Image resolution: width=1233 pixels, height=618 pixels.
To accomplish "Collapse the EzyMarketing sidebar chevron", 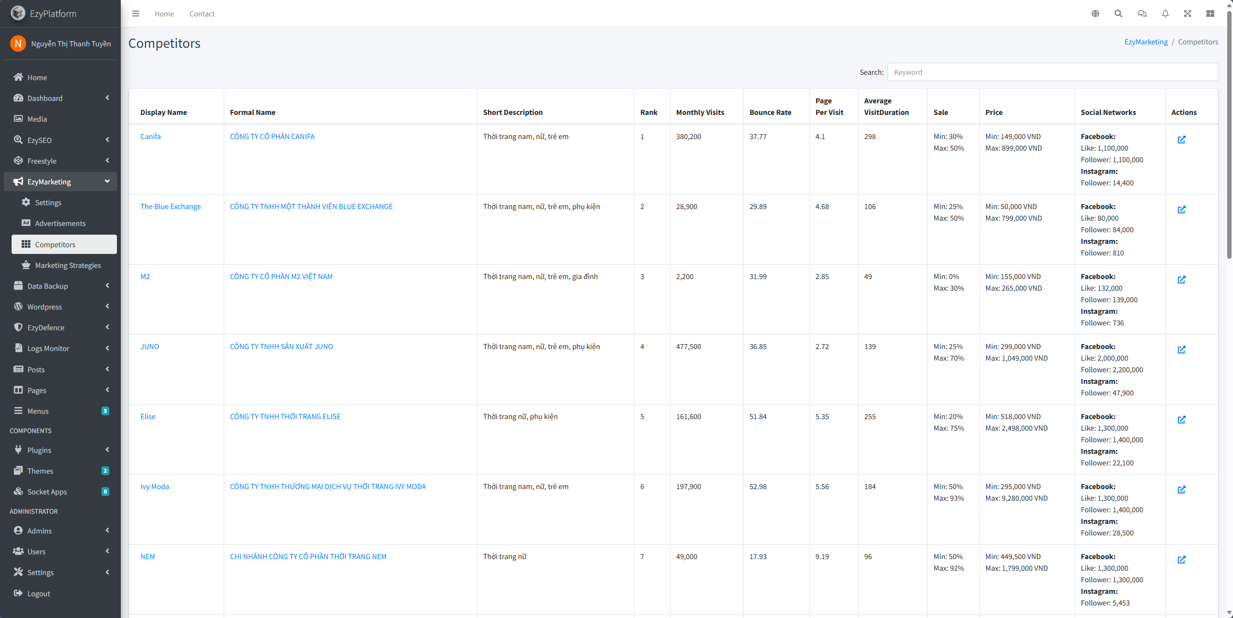I will pyautogui.click(x=107, y=181).
